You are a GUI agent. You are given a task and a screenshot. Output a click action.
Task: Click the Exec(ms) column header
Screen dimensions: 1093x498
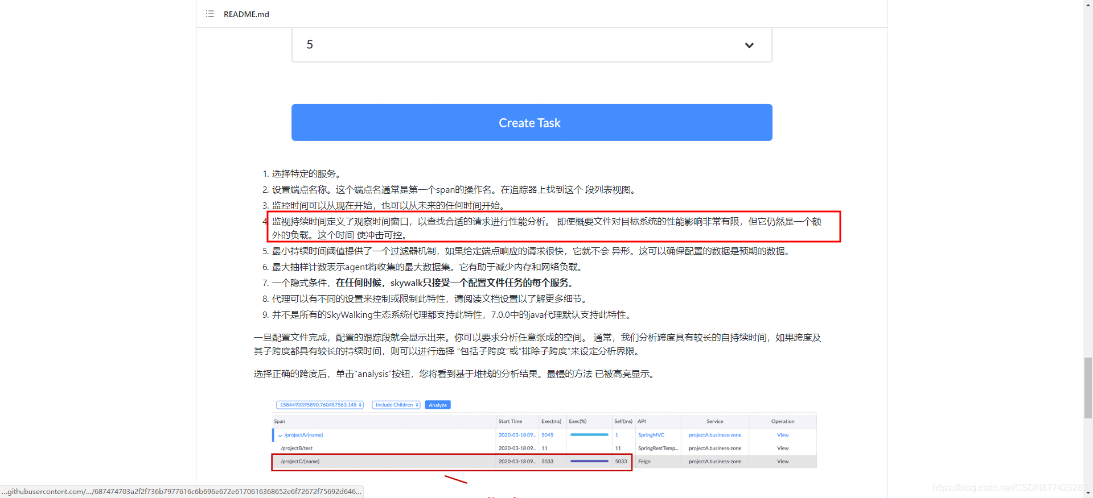(551, 421)
